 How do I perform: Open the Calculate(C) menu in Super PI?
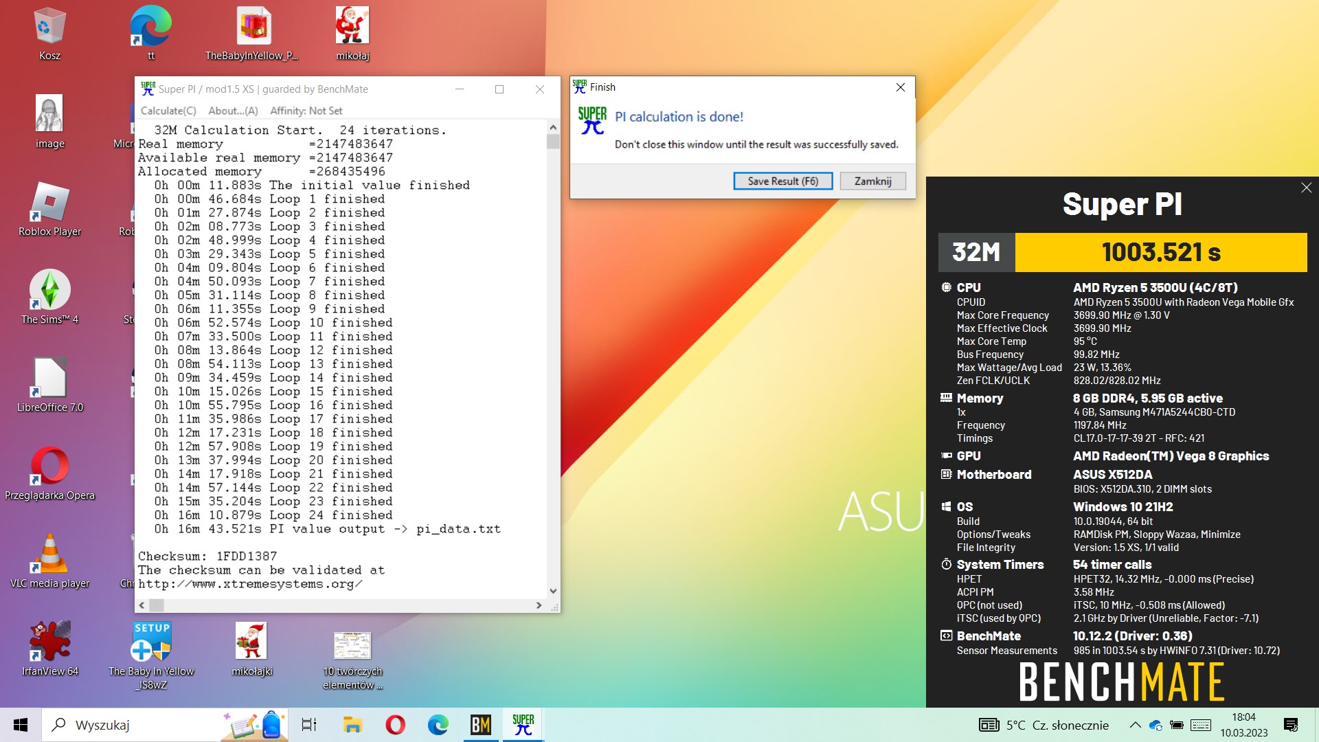(x=168, y=111)
